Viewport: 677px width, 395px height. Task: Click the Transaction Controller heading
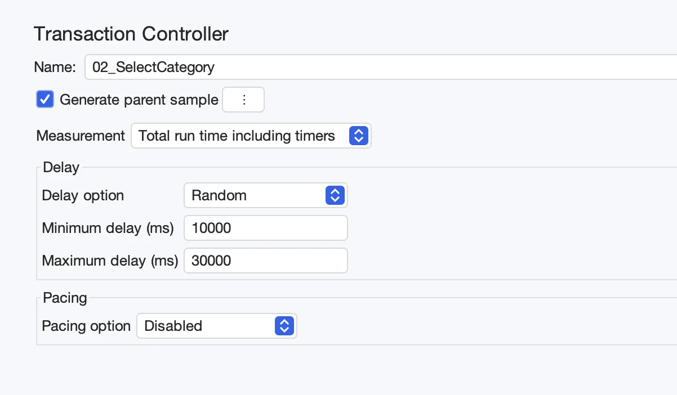131,34
